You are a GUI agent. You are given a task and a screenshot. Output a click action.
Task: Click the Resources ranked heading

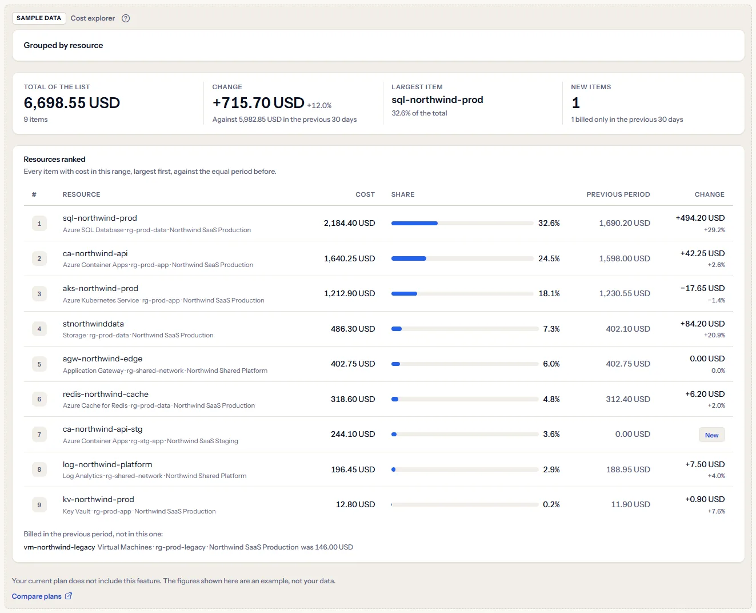click(54, 159)
